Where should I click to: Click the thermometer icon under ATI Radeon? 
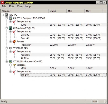(14, 72)
